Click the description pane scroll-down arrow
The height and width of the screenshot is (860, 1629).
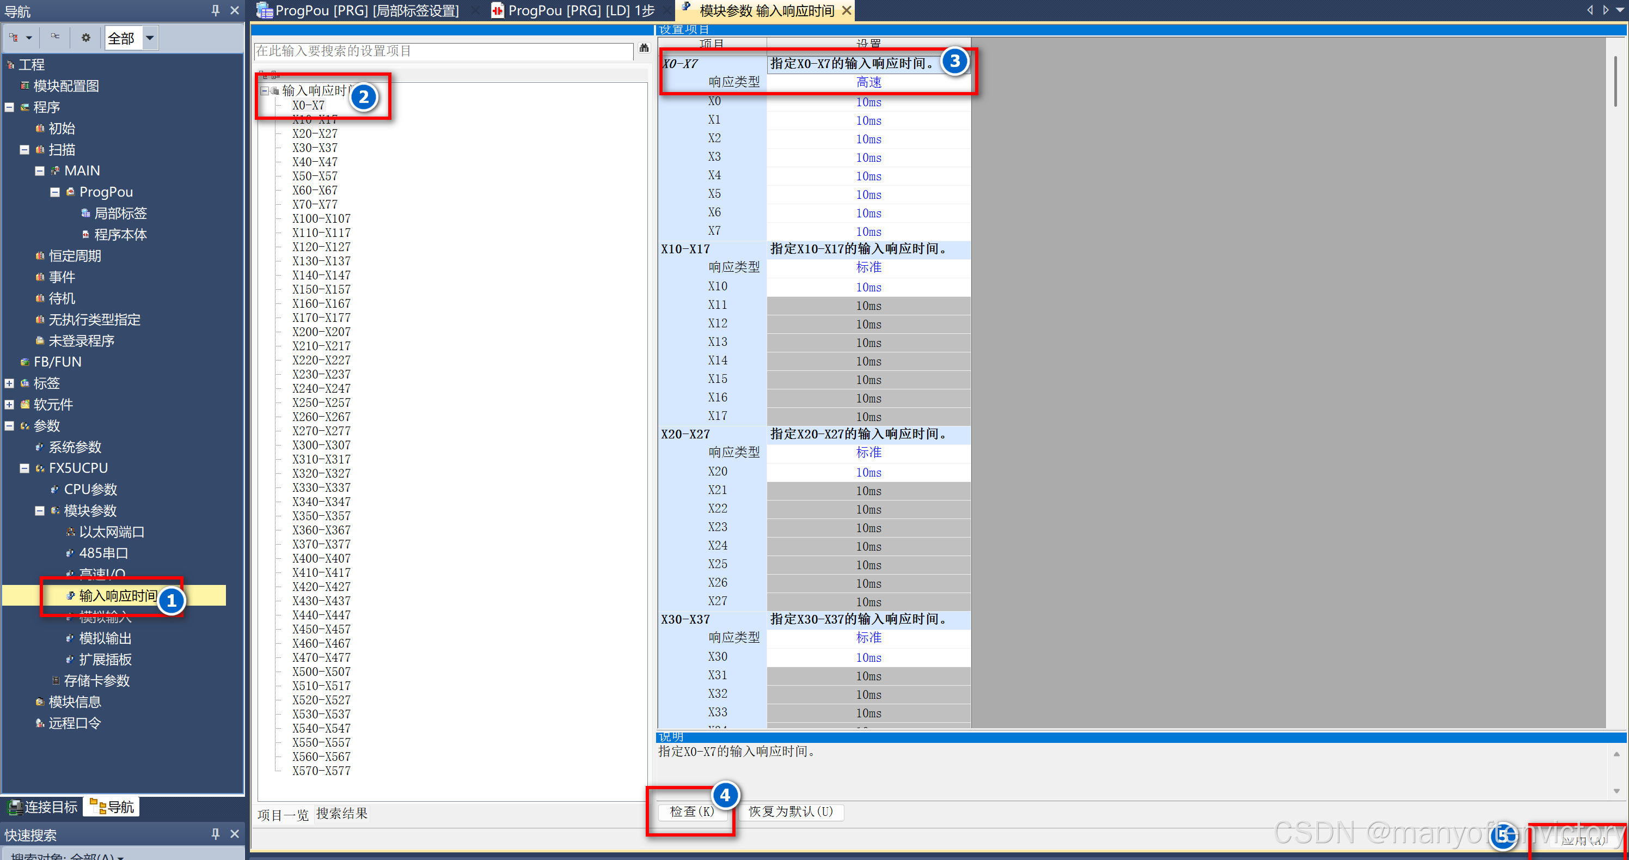(x=1616, y=791)
